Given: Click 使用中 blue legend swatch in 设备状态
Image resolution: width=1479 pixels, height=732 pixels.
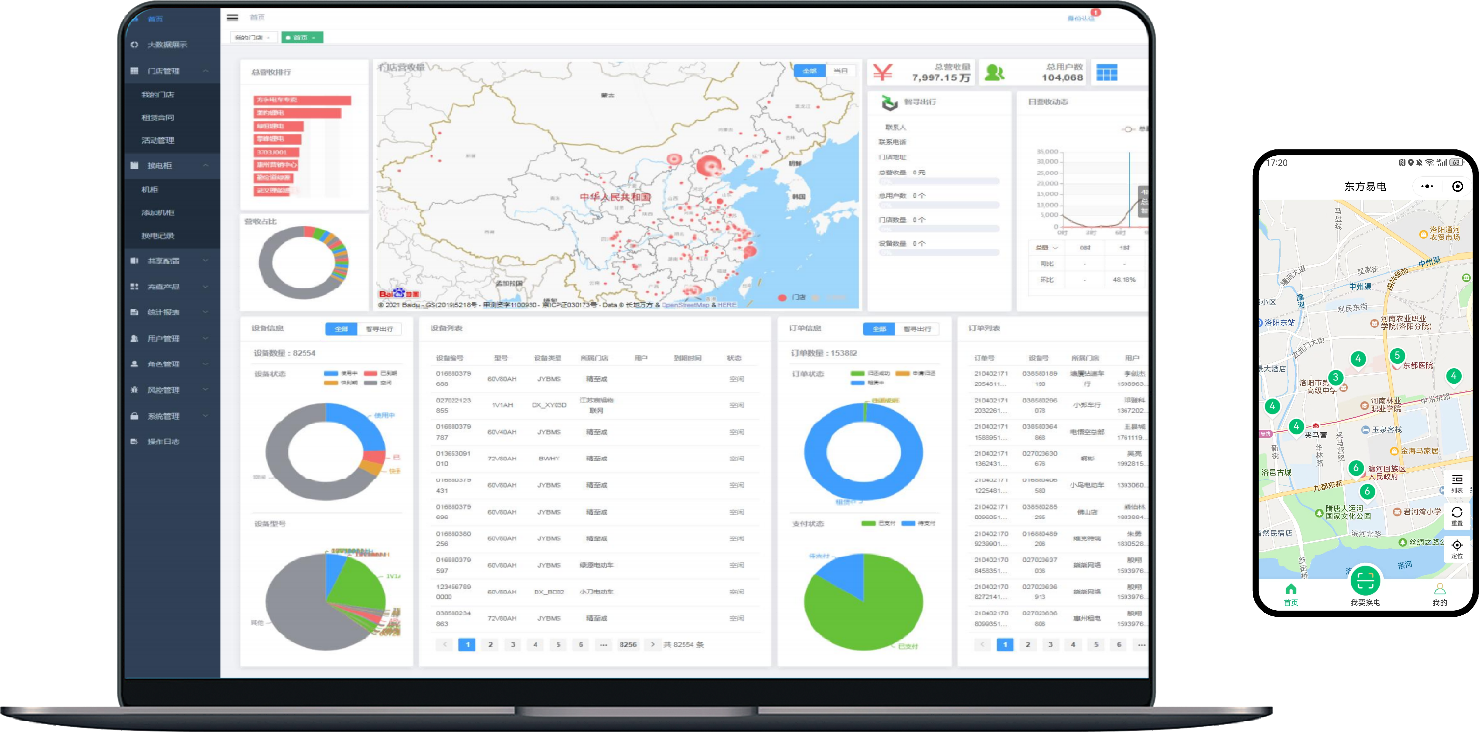Looking at the screenshot, I should click(331, 373).
